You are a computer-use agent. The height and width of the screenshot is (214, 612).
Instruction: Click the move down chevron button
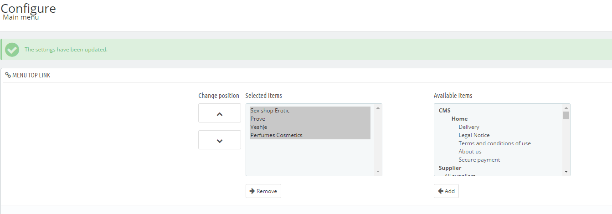coord(219,140)
